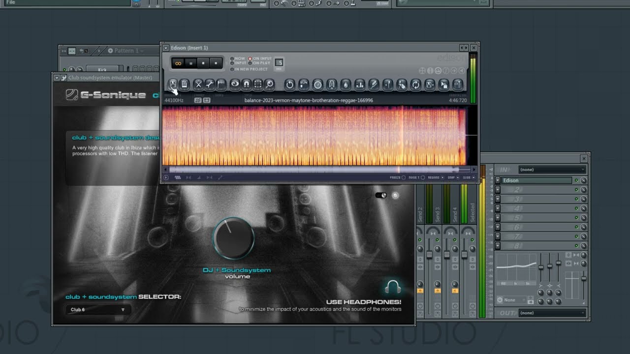Toggle the on/off switch in the soundsystem emulator

(x=381, y=195)
